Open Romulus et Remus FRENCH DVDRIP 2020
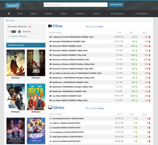 tap(71, 60)
